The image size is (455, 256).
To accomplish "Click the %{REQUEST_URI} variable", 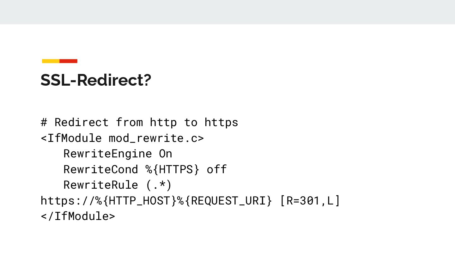I will [225, 201].
